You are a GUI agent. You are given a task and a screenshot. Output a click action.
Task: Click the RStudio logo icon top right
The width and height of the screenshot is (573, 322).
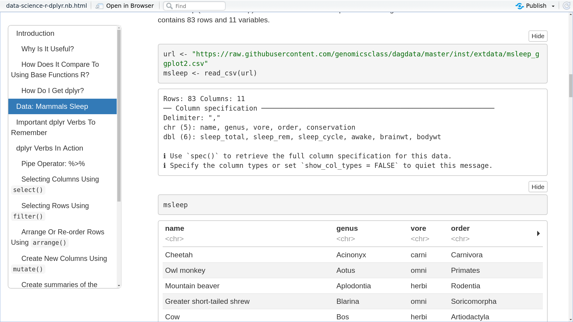coord(520,5)
